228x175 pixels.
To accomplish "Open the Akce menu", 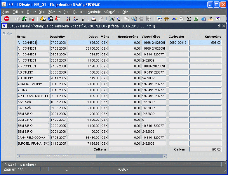I will coord(6,12).
